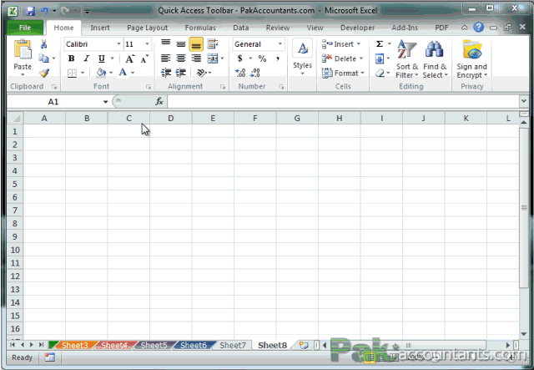Image resolution: width=534 pixels, height=370 pixels.
Task: Click the formula bar input field
Action: click(343, 101)
